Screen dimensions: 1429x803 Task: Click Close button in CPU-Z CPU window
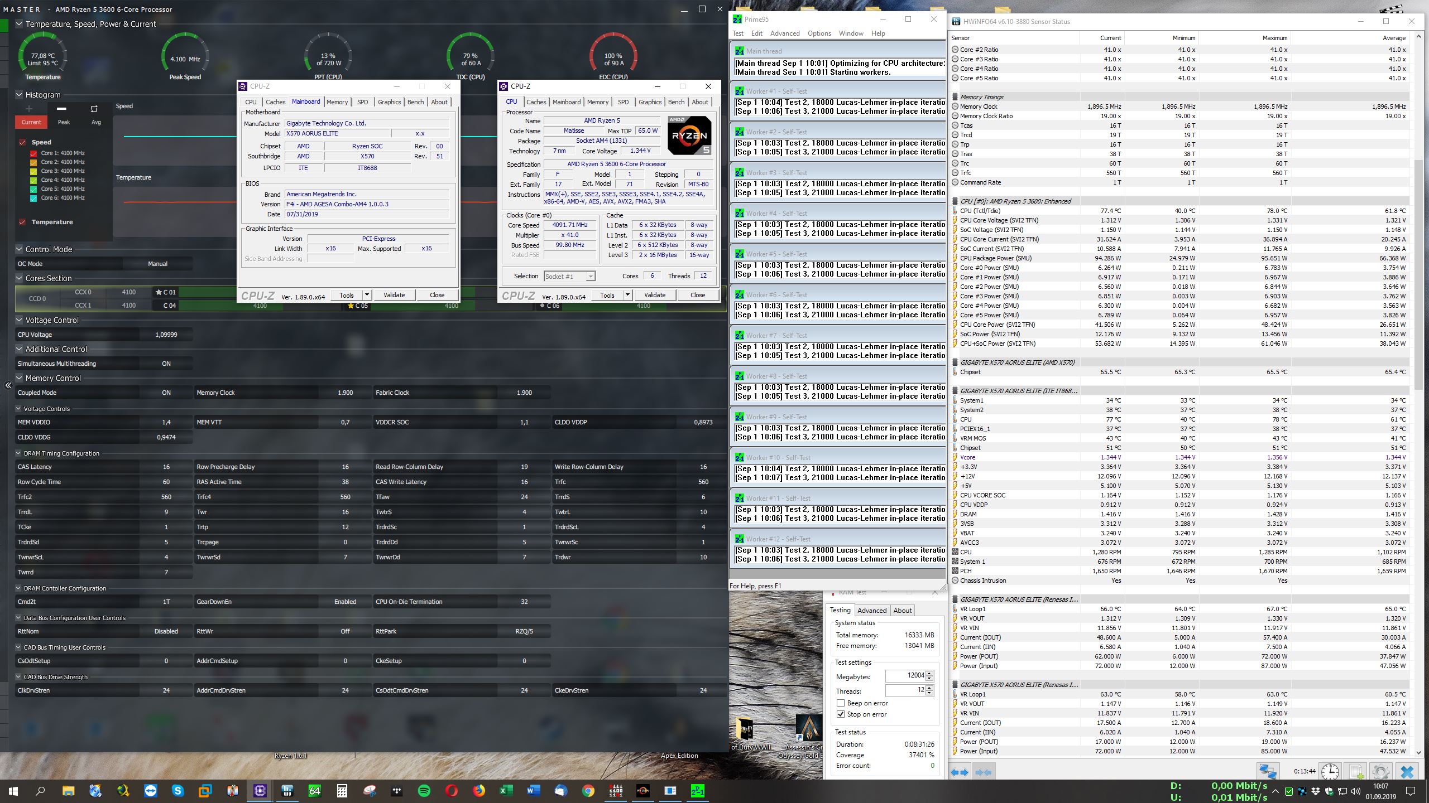pos(698,295)
